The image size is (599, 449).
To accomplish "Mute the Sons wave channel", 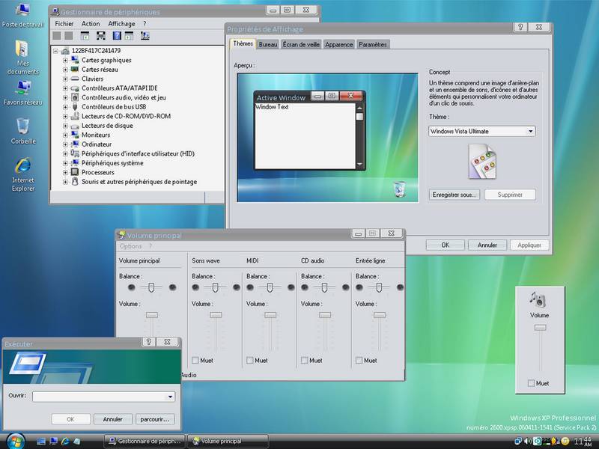I will pyautogui.click(x=195, y=361).
